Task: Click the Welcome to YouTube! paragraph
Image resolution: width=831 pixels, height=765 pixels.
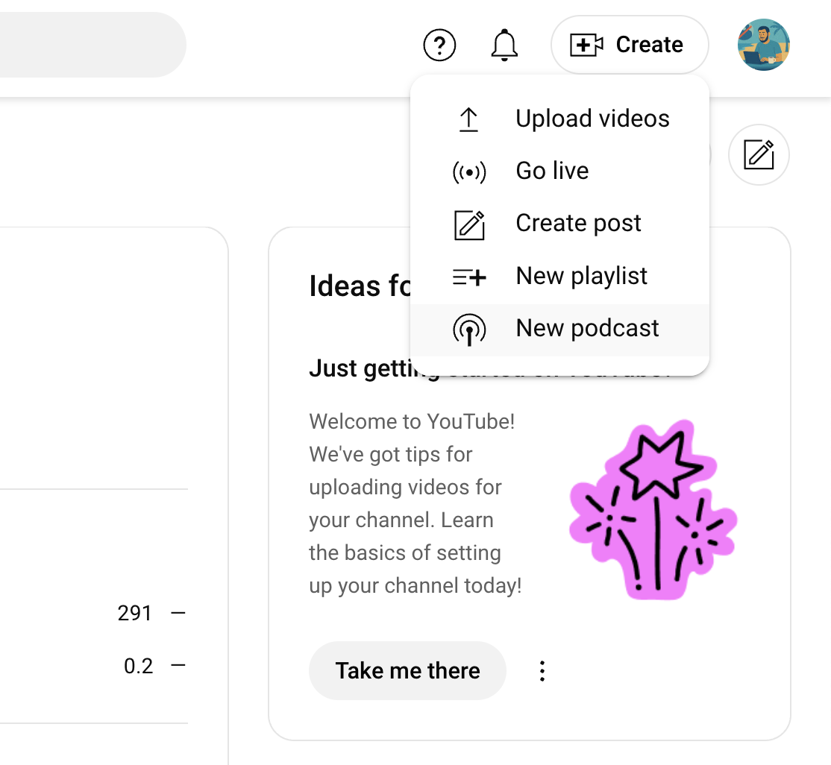Action: [415, 504]
